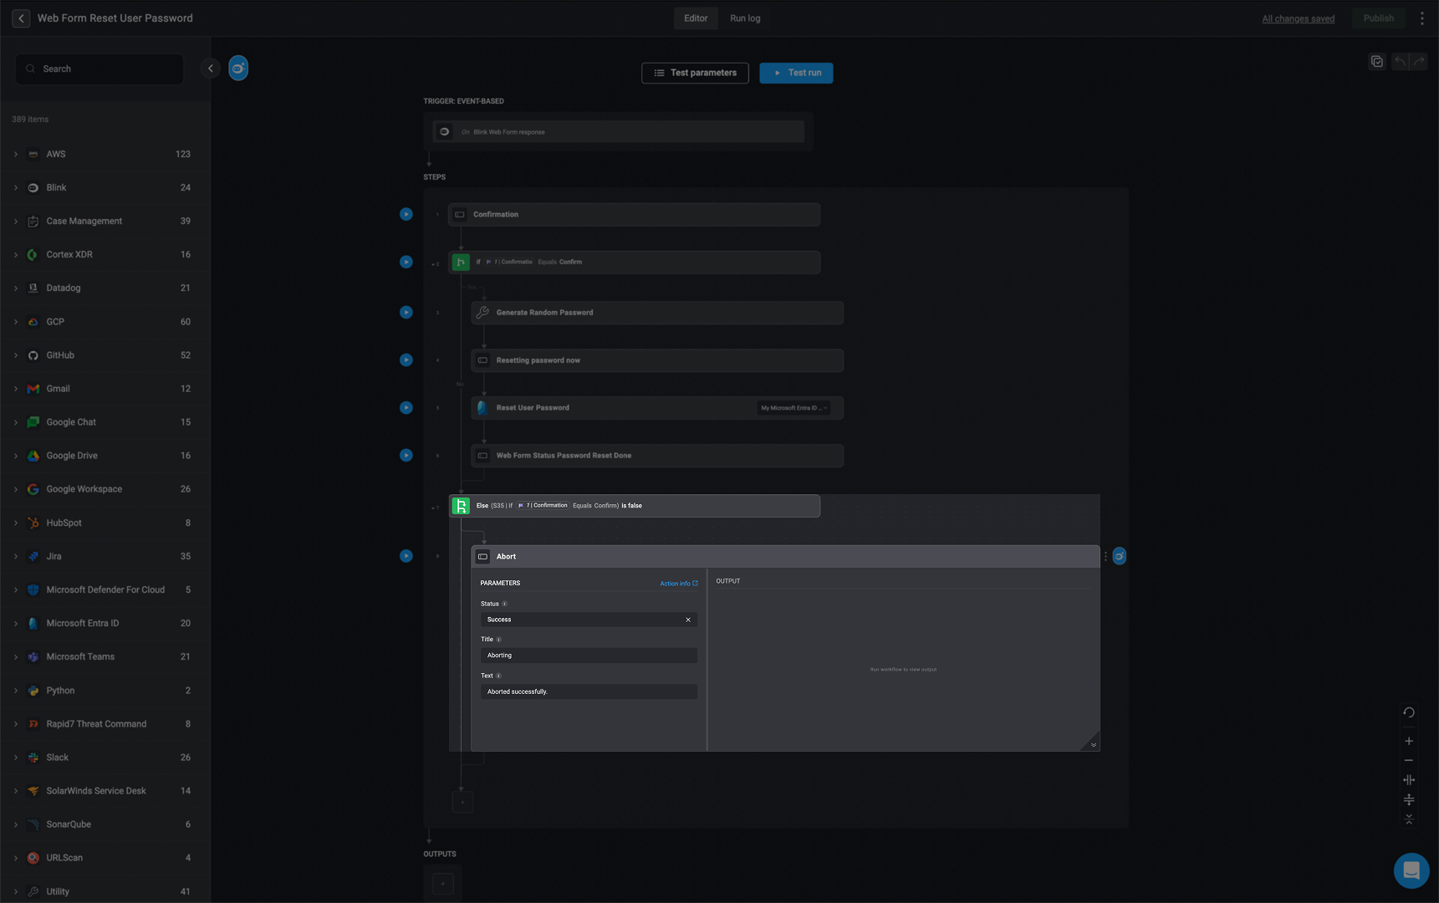Viewport: 1439px width, 903px height.
Task: Expand the AWS category
Action: pos(16,154)
